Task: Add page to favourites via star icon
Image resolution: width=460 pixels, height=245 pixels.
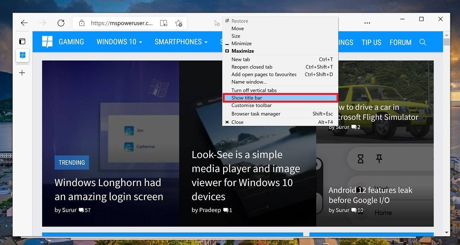Action: [179, 23]
